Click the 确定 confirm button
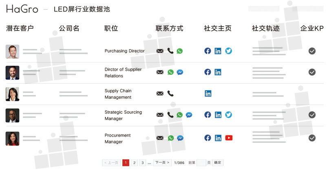The image size is (329, 174). point(218,163)
